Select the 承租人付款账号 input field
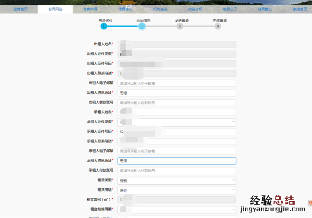 (x=177, y=170)
